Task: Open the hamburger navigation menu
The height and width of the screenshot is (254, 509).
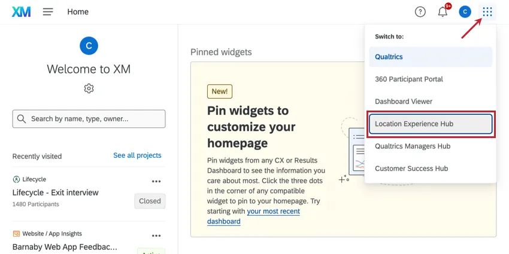Action: tap(48, 12)
